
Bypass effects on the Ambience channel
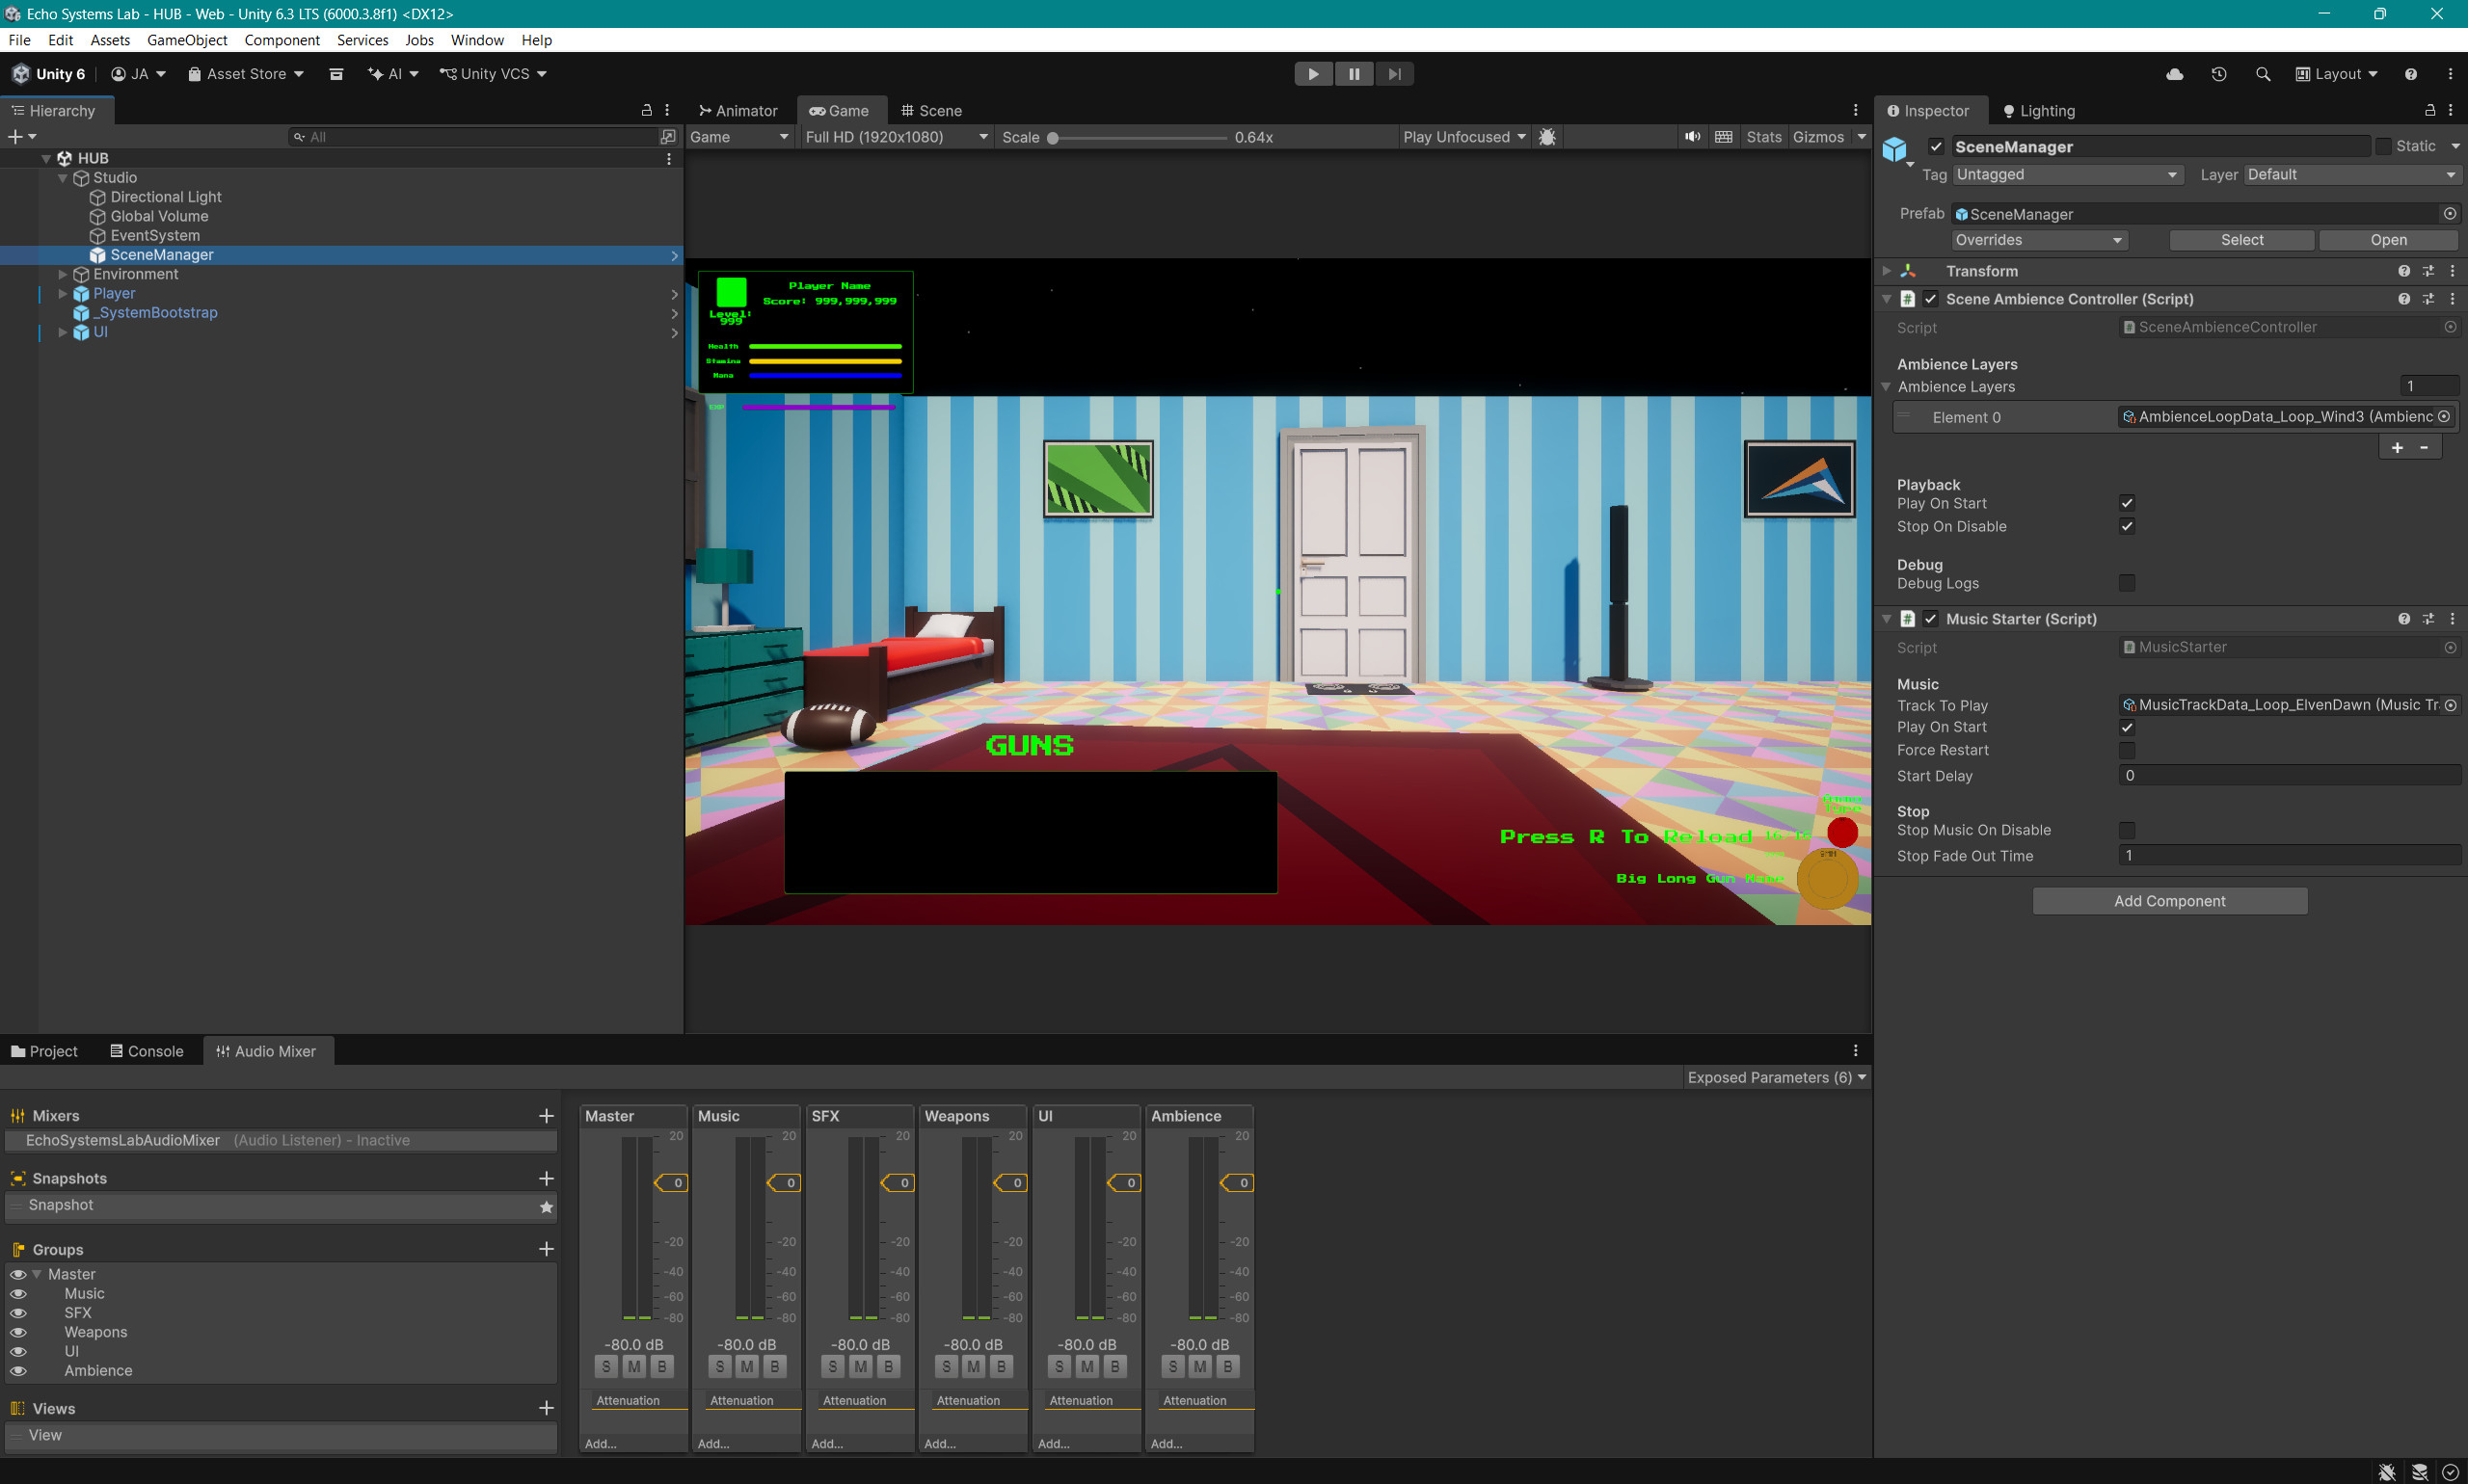pyautogui.click(x=1227, y=1366)
